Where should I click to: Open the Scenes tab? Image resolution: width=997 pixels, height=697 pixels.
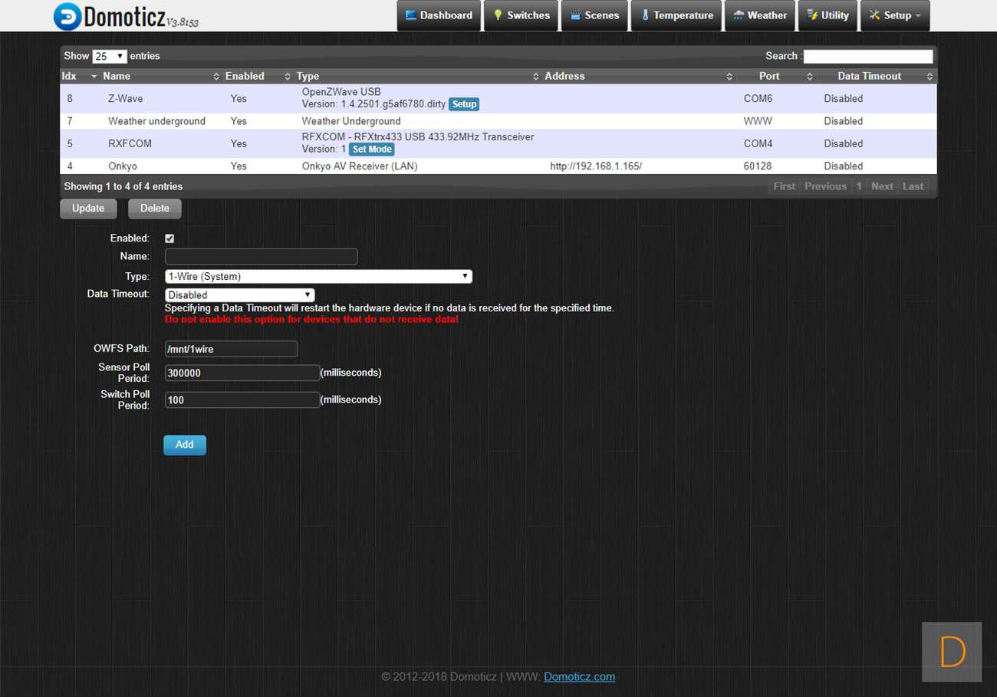[x=594, y=15]
